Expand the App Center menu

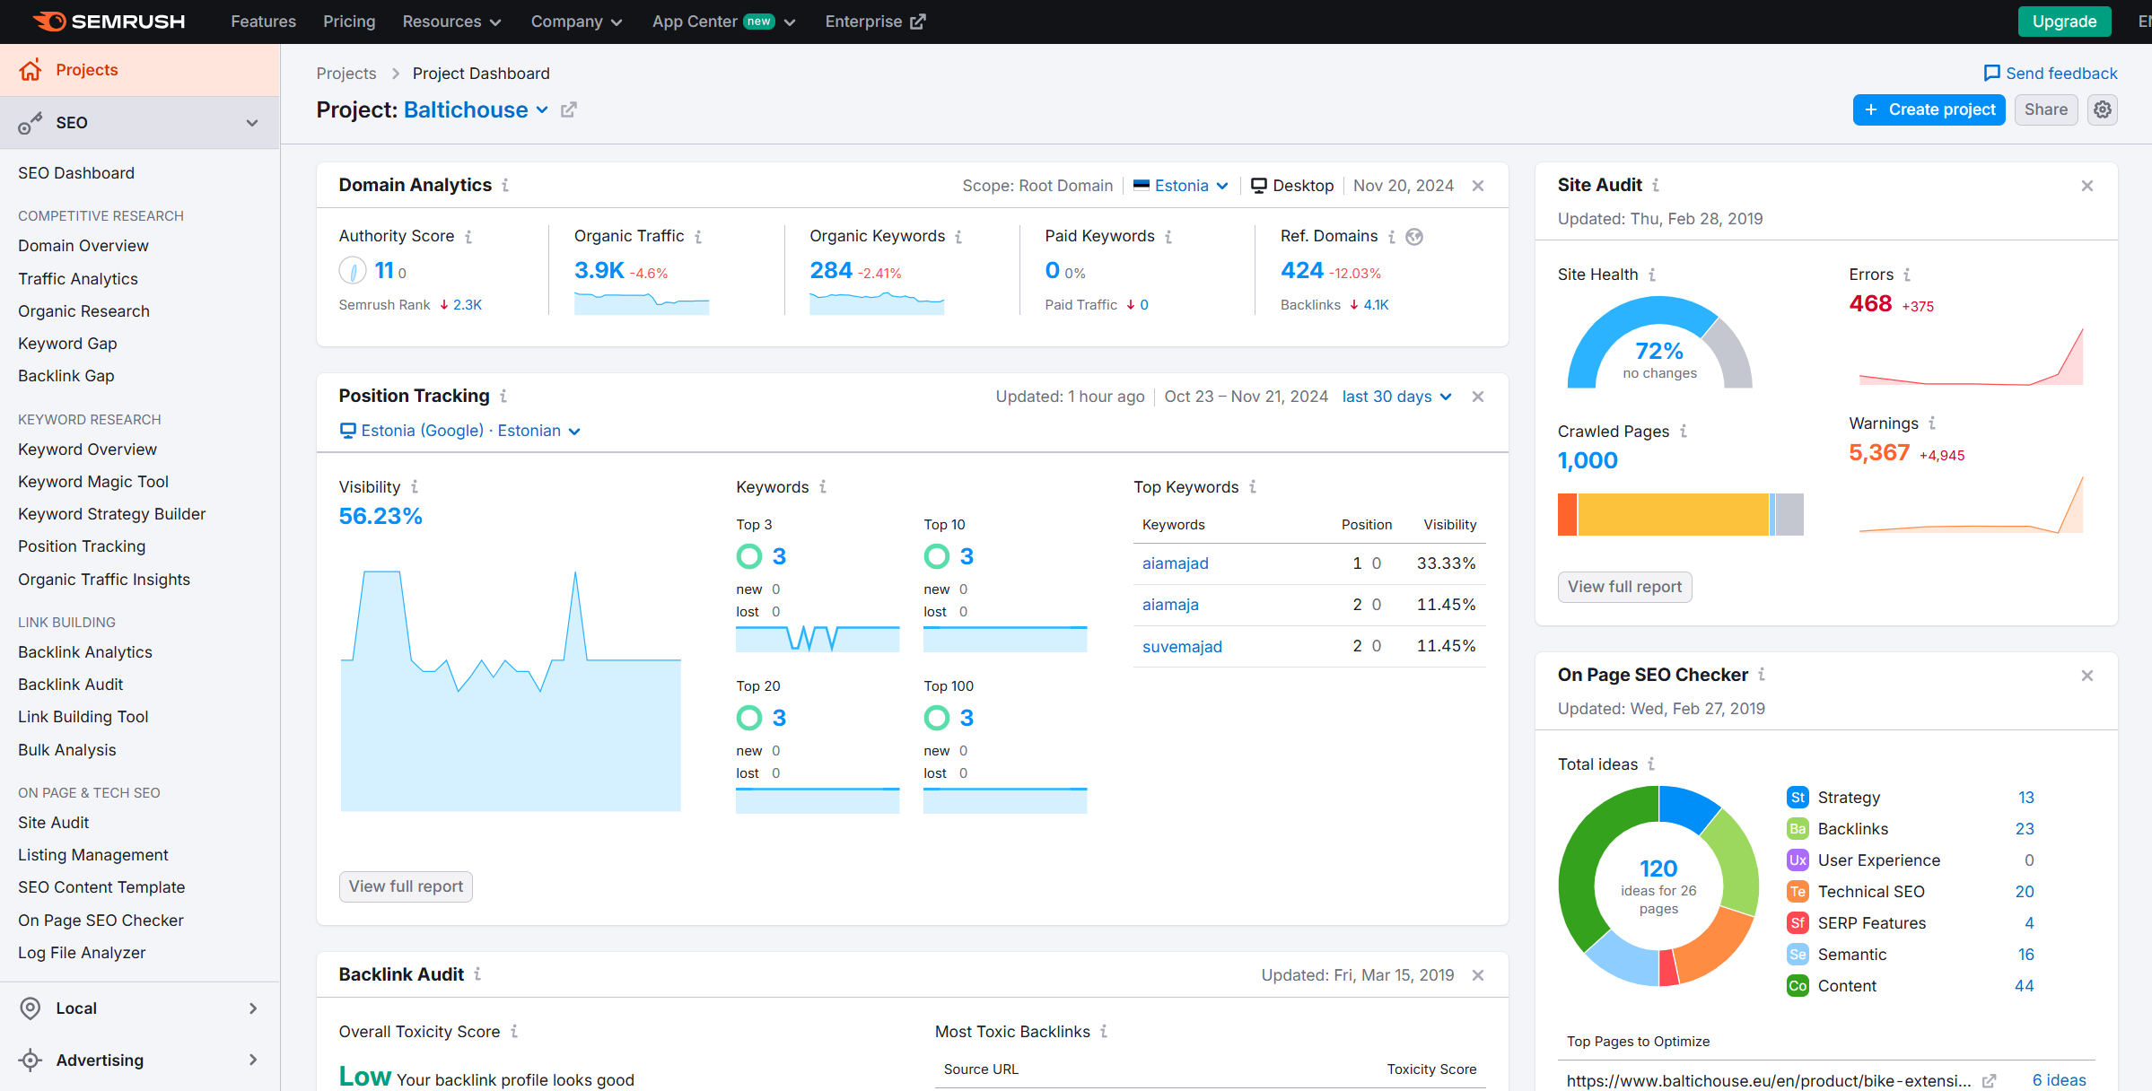pyautogui.click(x=723, y=22)
